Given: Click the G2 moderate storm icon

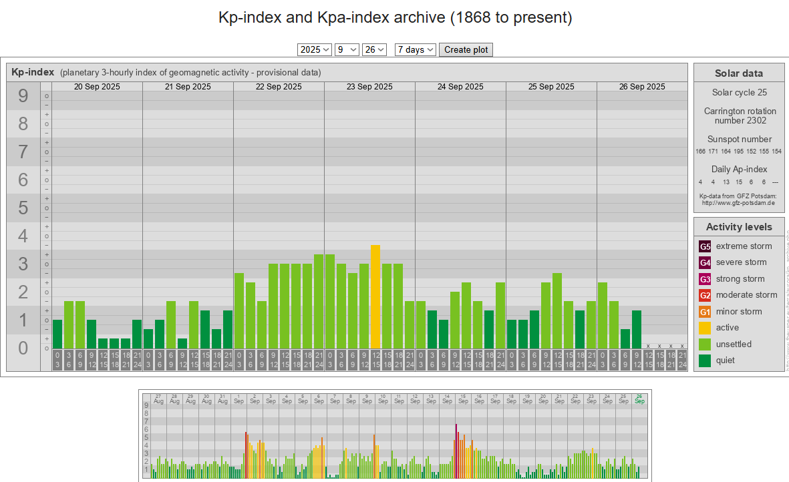Looking at the screenshot, I should 705,295.
